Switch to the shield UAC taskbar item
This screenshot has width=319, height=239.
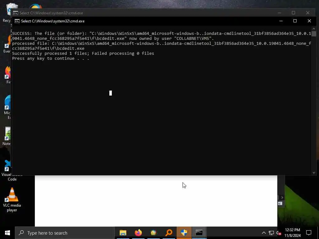point(184,233)
